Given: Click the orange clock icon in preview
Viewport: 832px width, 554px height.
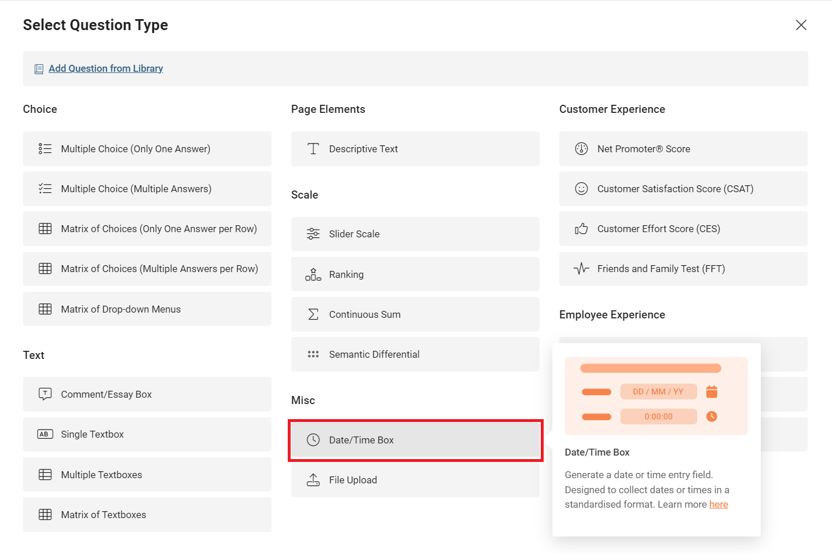Looking at the screenshot, I should [712, 416].
